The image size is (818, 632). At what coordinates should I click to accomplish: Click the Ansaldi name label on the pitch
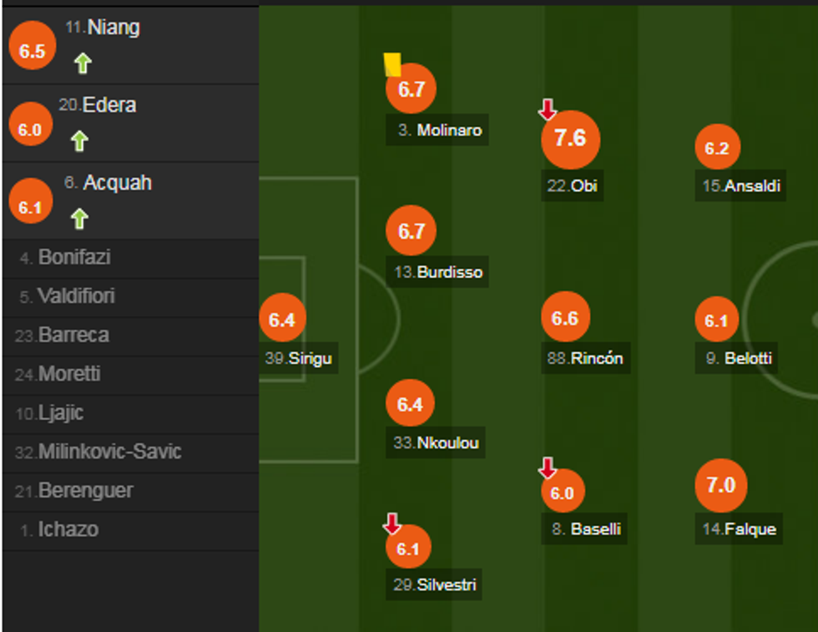point(741,186)
